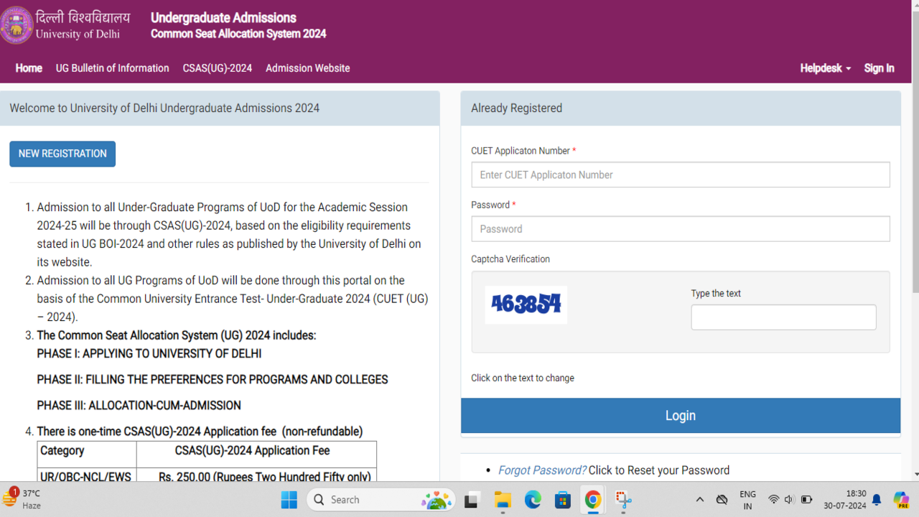This screenshot has width=919, height=517.
Task: Expand the Helpdesk dropdown menu
Action: (825, 68)
